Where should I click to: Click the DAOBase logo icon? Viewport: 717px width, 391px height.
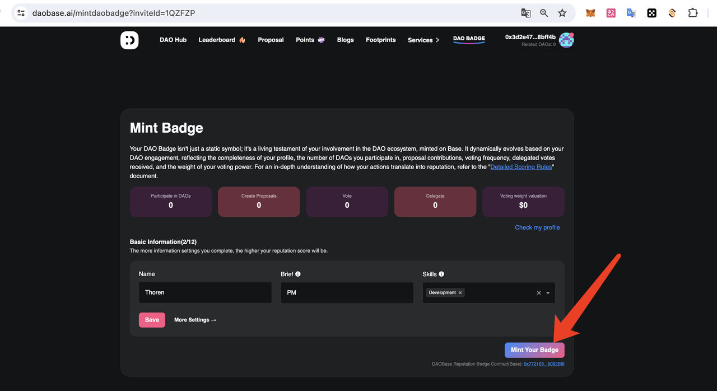129,40
